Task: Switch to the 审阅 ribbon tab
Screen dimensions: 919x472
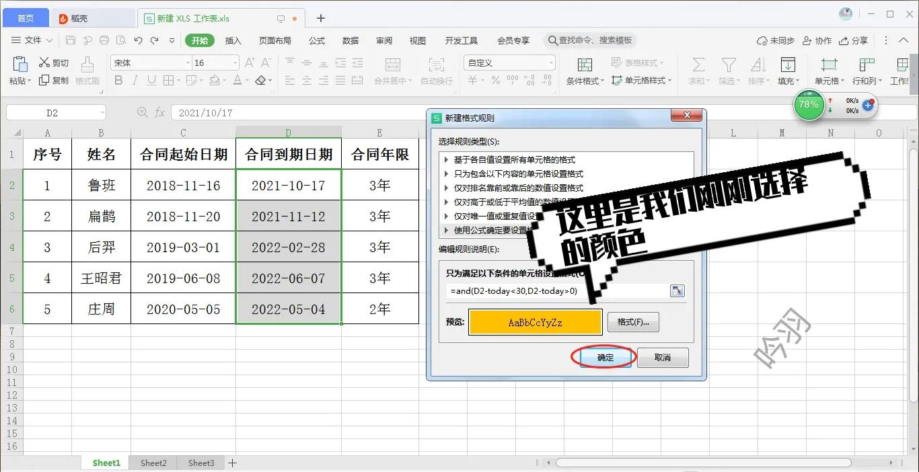Action: (384, 40)
